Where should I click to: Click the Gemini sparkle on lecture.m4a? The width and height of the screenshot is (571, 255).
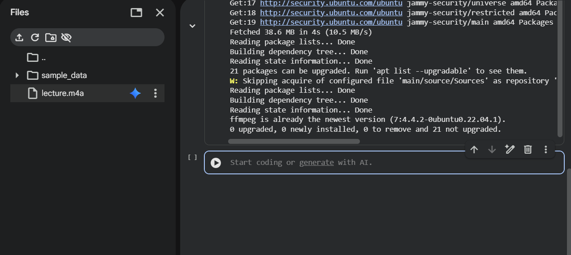(x=135, y=93)
